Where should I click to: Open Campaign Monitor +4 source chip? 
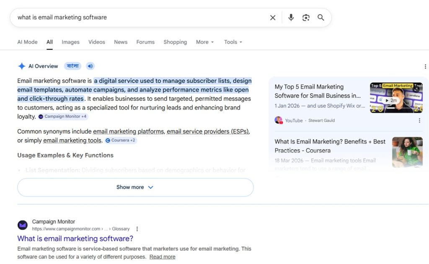pyautogui.click(x=63, y=117)
